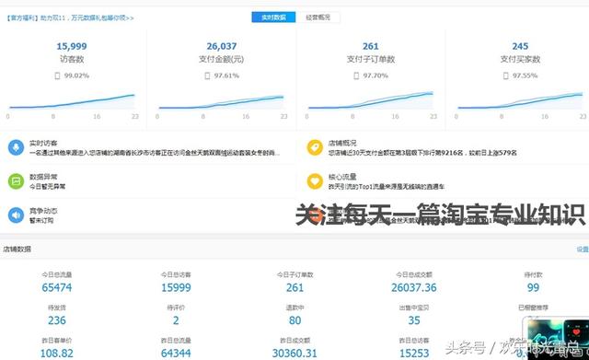This screenshot has width=589, height=360.
Task: Click the 店铺数据 section heading
Action: [x=17, y=250]
